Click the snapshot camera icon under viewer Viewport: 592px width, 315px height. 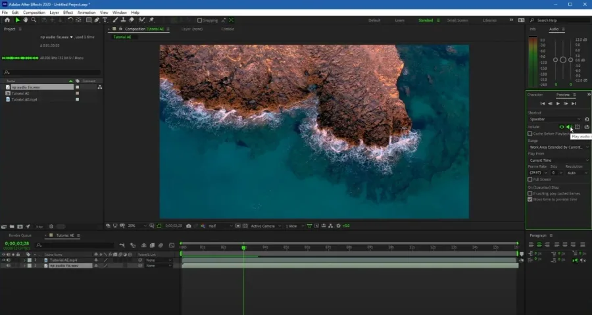[x=189, y=226]
